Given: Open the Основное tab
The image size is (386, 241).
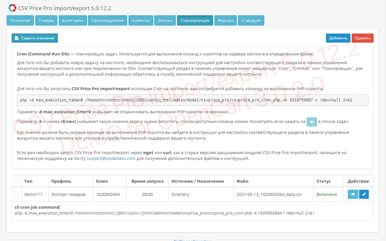Looking at the screenshot, I should [20, 20].
